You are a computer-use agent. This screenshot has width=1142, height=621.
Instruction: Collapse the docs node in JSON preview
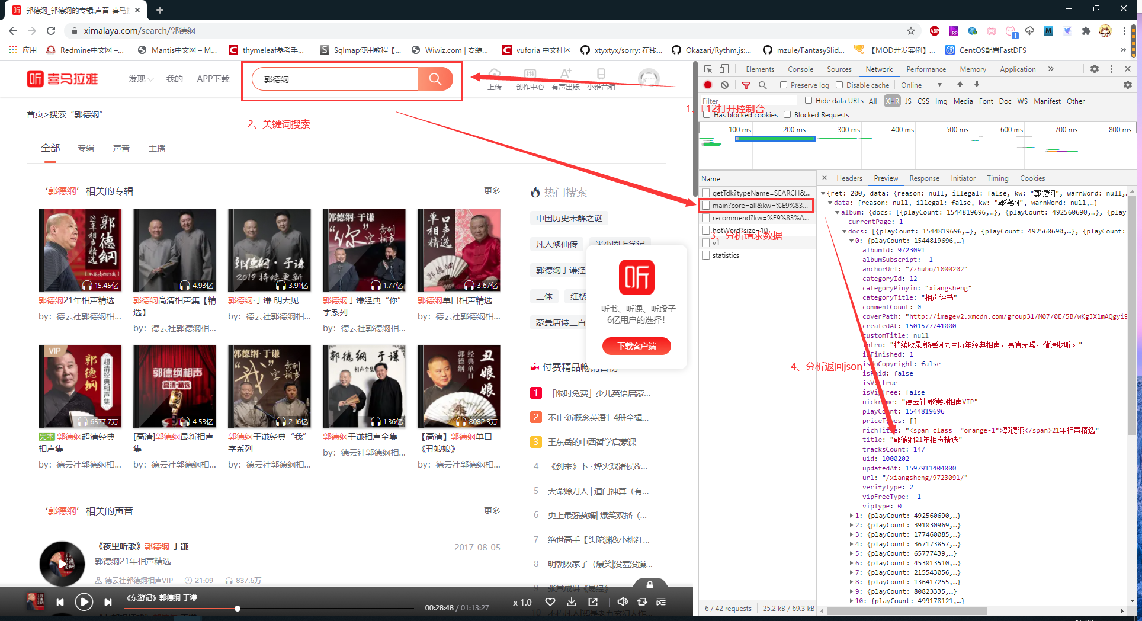click(x=843, y=231)
